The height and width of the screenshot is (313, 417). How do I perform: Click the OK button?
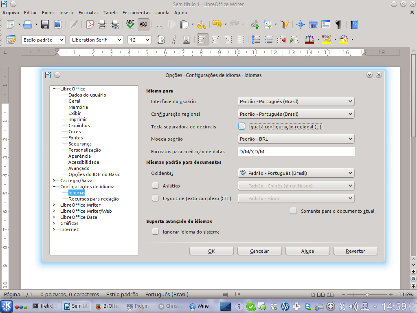coord(211,251)
